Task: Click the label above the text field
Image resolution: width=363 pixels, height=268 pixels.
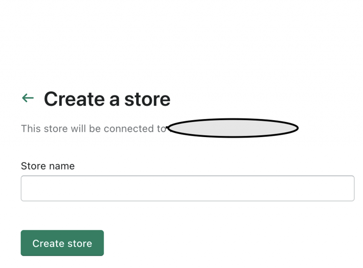Action: point(48,166)
